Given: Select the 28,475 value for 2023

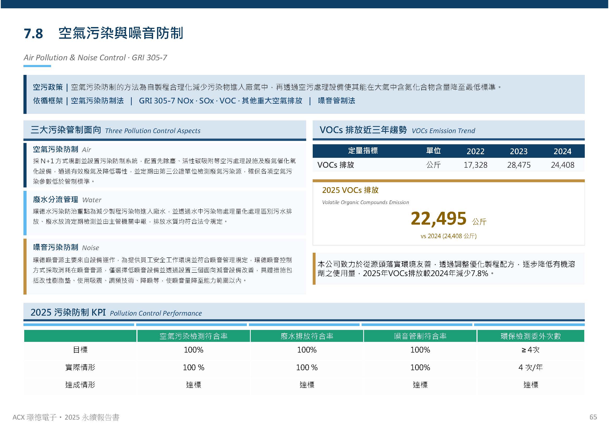Looking at the screenshot, I should click(x=519, y=165).
